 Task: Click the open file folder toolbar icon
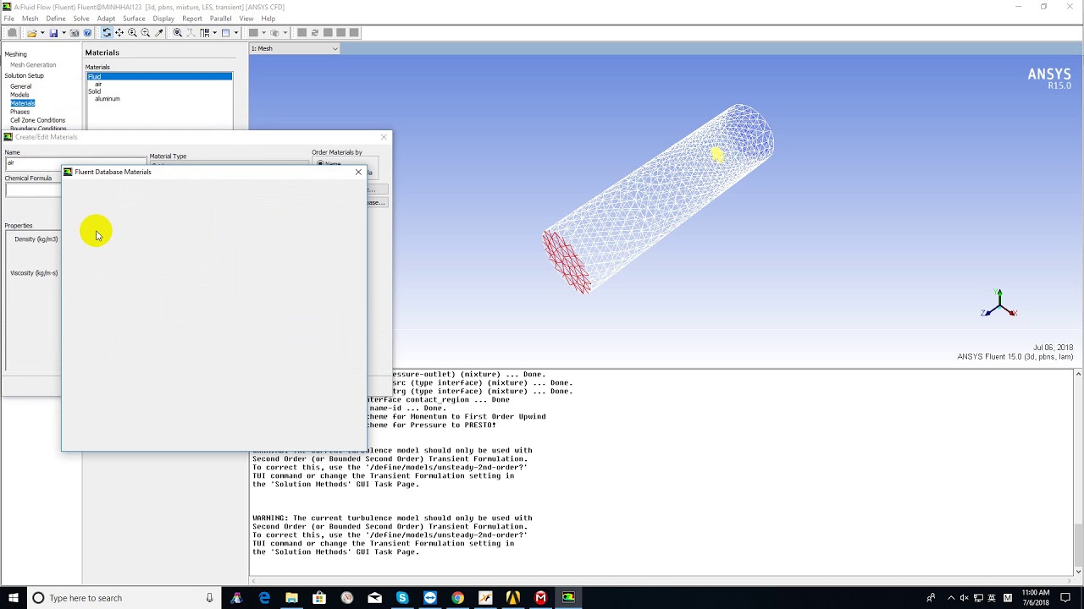31,33
